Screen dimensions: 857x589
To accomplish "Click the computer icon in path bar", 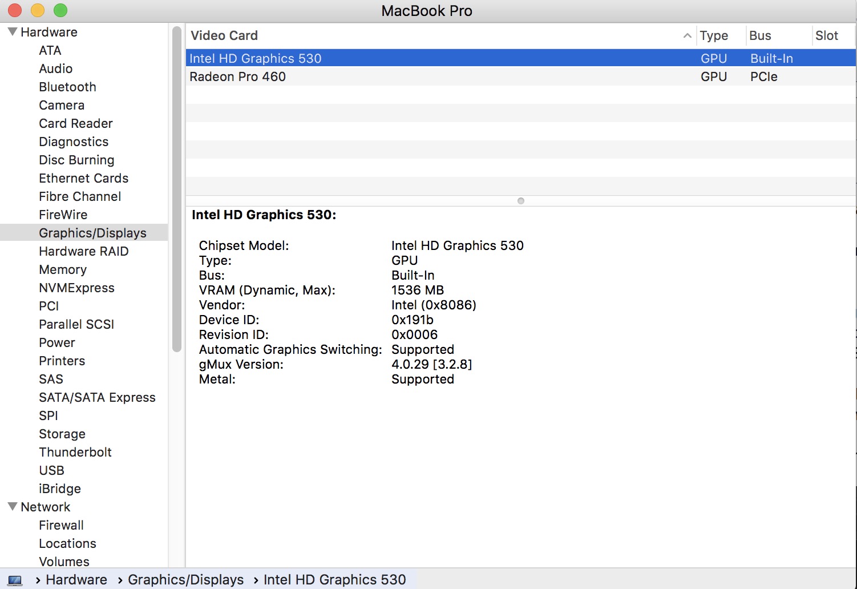I will (15, 580).
